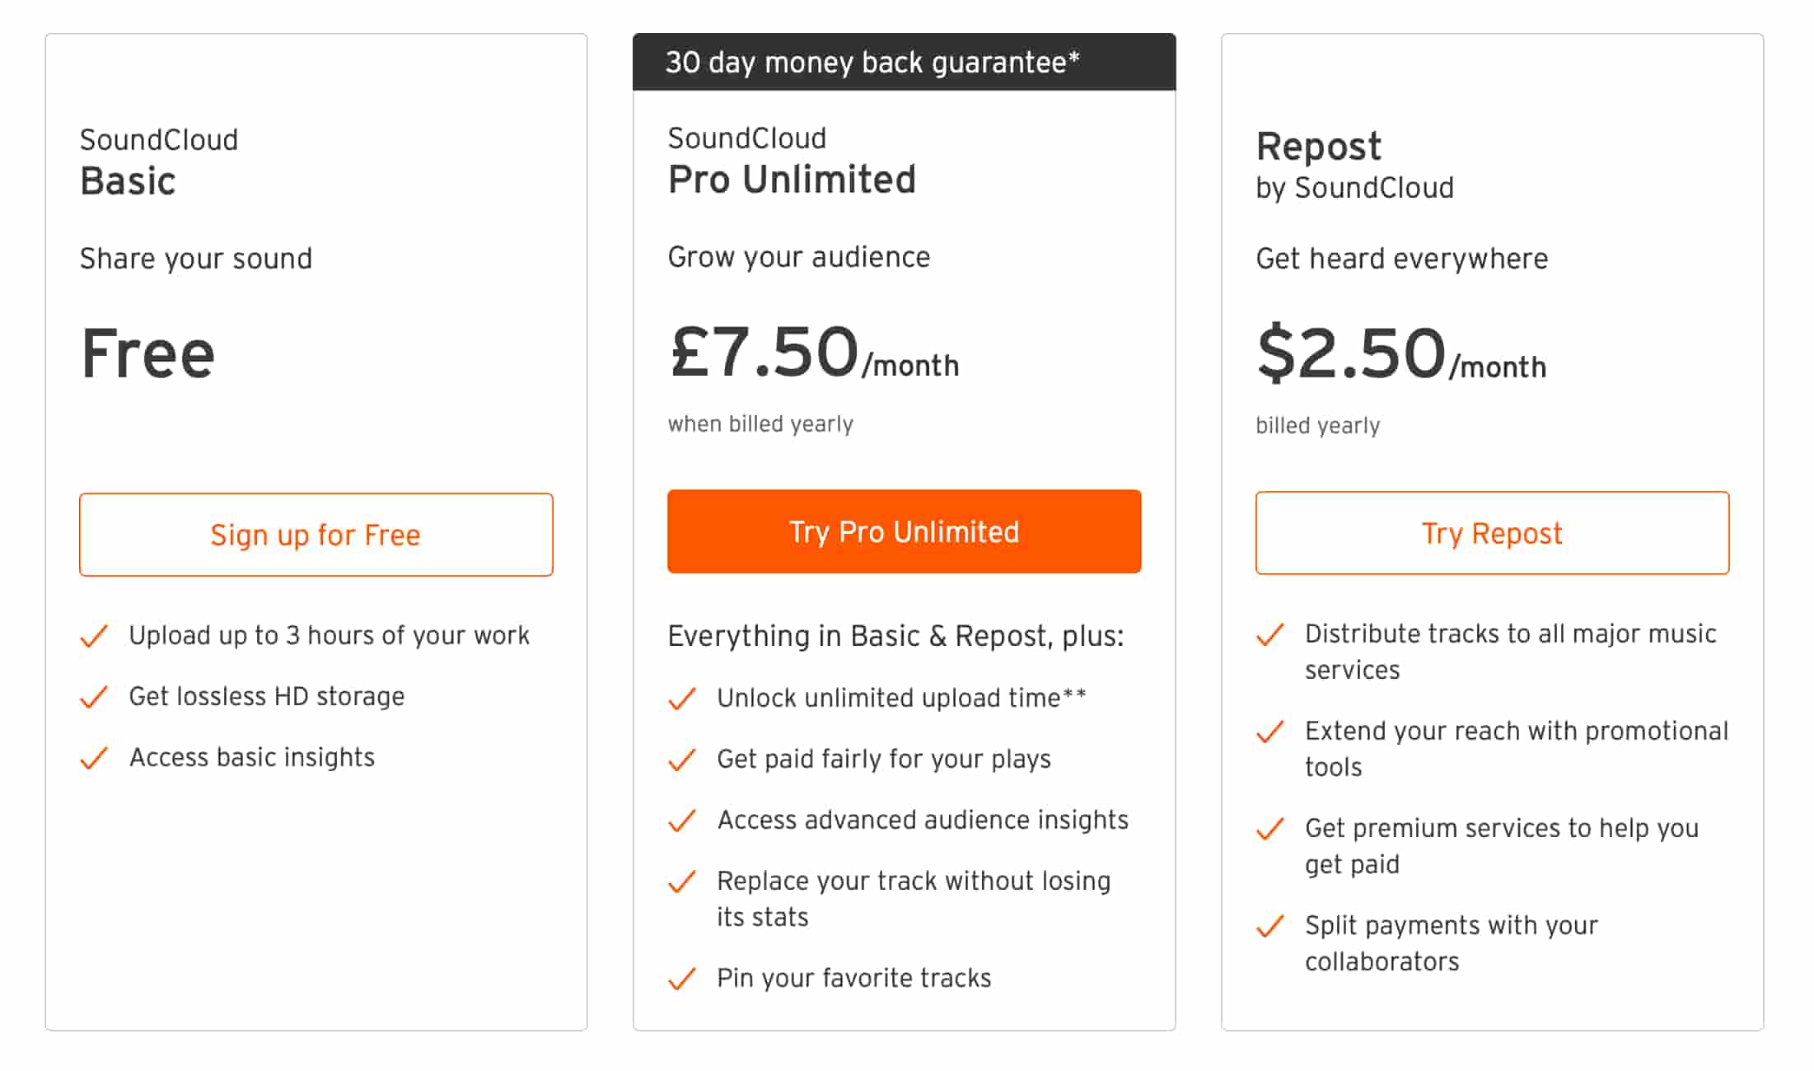Image resolution: width=1814 pixels, height=1071 pixels.
Task: Click checkmark next to Access basic insights
Action: (94, 758)
